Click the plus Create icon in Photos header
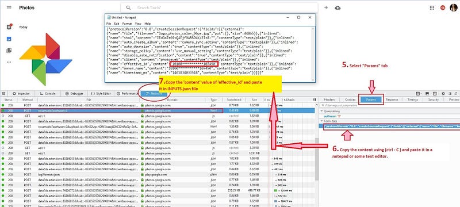460x207 pixels. click(x=326, y=7)
